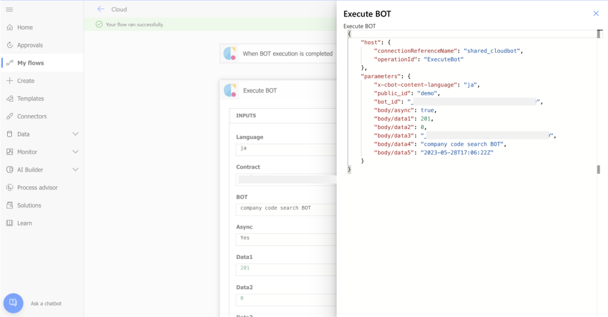Click the Cloud flow title
Screen dimensions: 608x317
tap(119, 9)
